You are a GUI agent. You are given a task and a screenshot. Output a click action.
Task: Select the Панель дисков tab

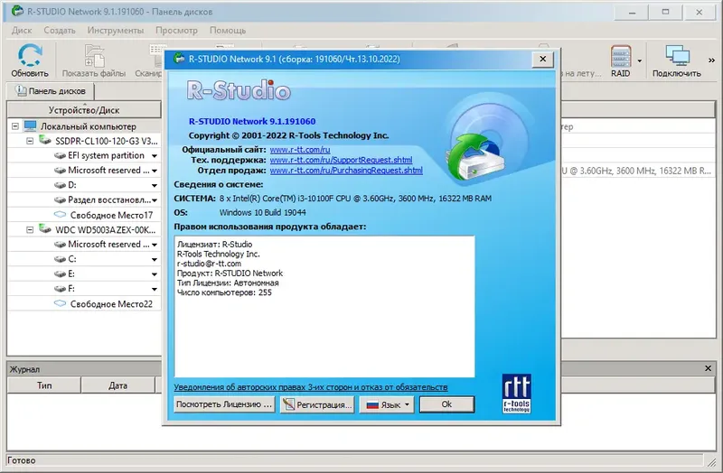[x=51, y=91]
